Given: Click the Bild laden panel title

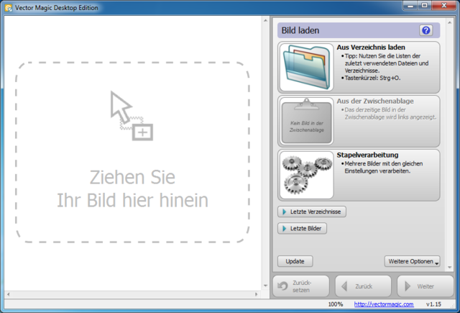Looking at the screenshot, I should coord(300,30).
